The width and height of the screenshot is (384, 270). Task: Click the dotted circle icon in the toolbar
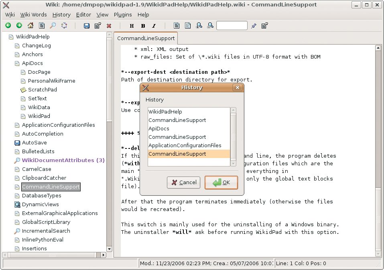(64, 25)
